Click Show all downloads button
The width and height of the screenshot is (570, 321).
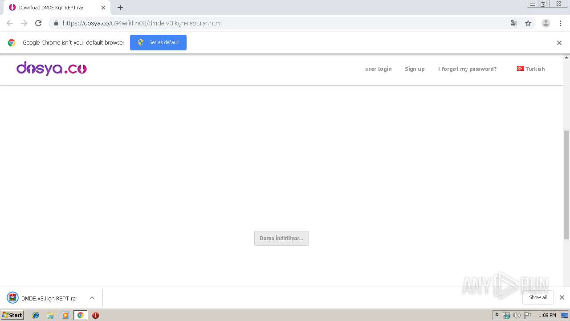point(538,297)
